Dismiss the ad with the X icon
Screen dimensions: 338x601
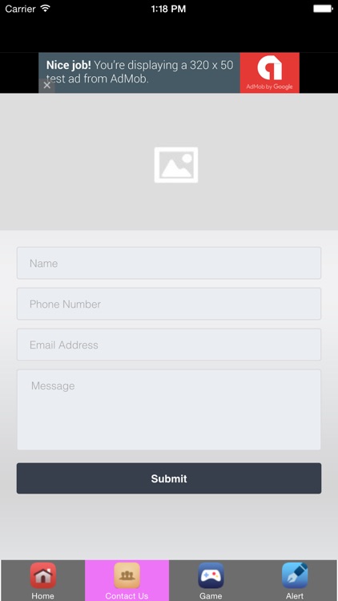coord(46,86)
